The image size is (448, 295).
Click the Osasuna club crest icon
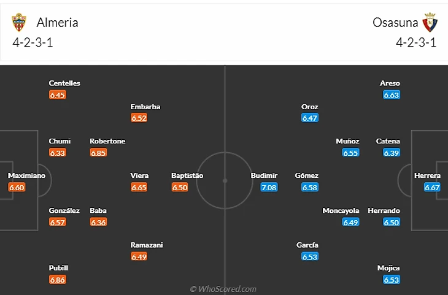[430, 23]
